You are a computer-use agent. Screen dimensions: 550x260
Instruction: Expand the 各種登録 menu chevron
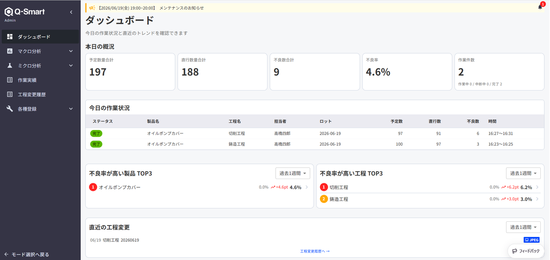(71, 109)
